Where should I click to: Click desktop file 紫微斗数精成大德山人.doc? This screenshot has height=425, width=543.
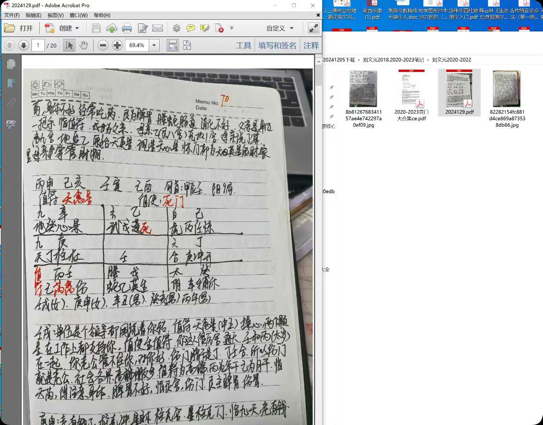click(403, 11)
